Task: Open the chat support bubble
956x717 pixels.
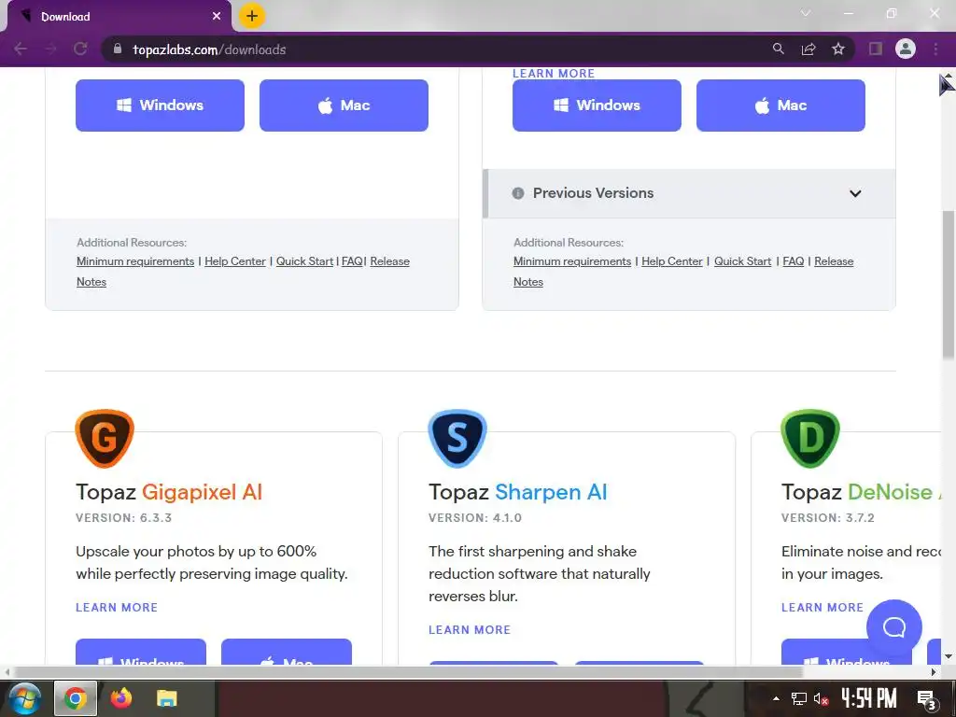Action: coord(894,627)
